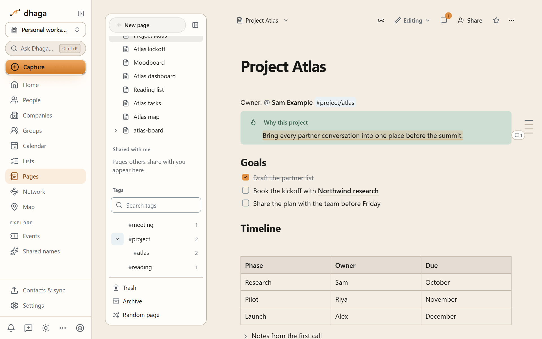
Task: Open Atlas tasks page
Action: tap(156, 103)
